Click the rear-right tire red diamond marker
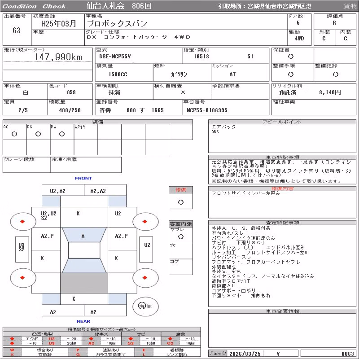This screenshot has width=359, height=359. click(x=144, y=278)
